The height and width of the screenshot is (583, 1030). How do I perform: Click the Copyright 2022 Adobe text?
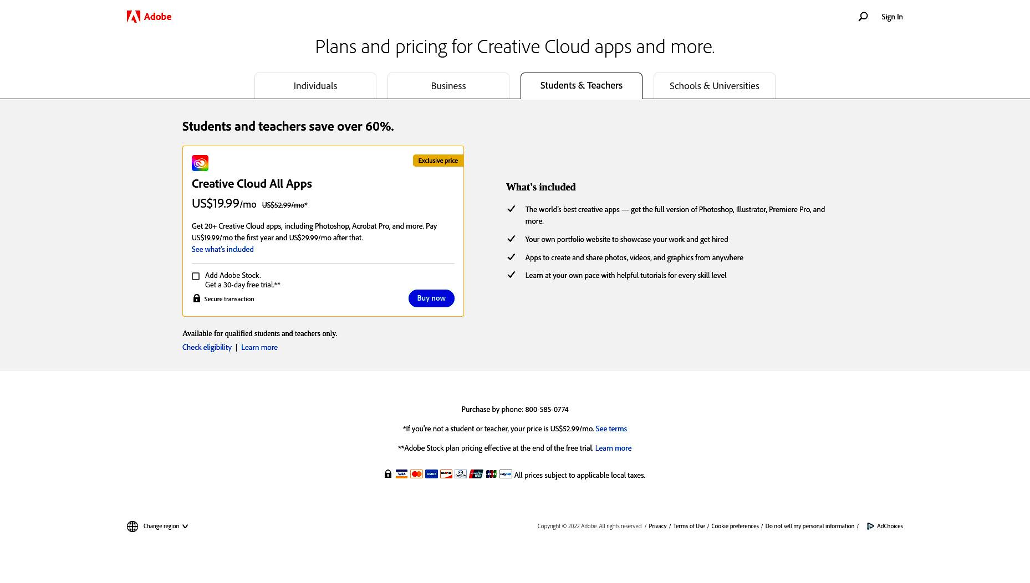point(589,526)
